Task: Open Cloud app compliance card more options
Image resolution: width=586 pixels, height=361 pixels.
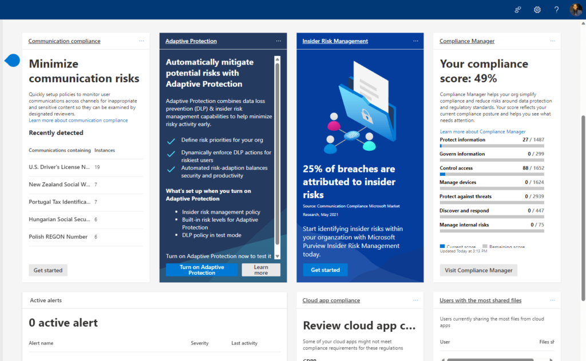Action: point(415,300)
